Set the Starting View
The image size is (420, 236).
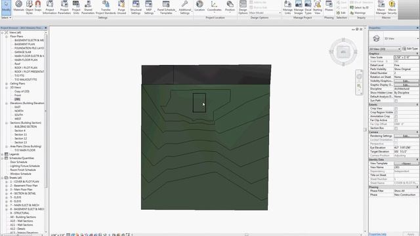click(x=318, y=7)
